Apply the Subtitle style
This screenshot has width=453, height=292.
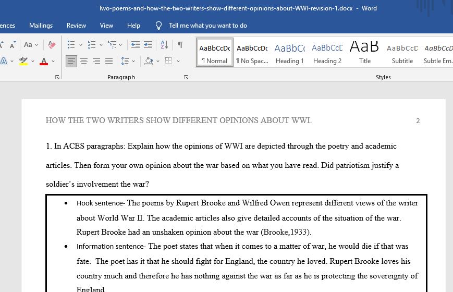[402, 52]
